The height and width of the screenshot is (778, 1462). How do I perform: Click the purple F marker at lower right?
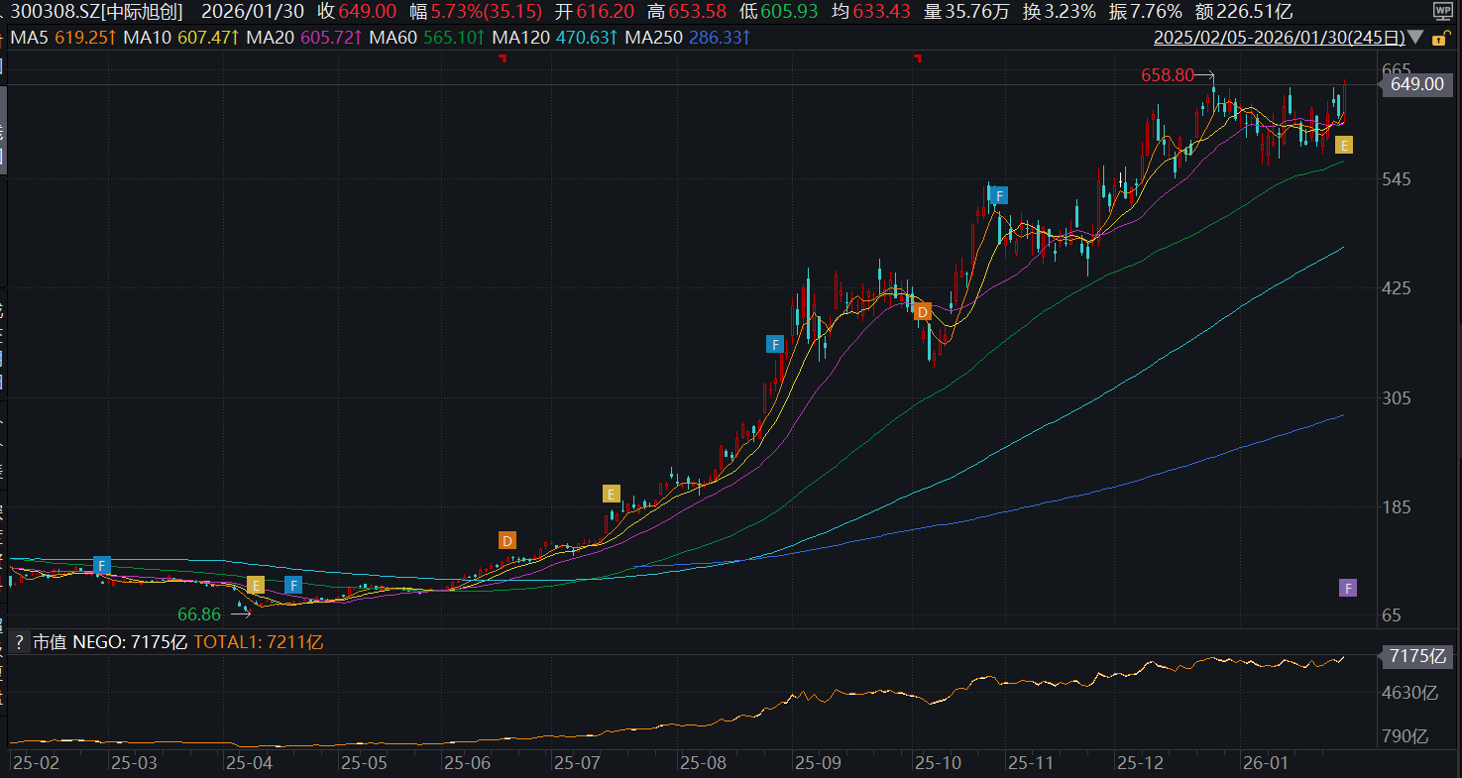pyautogui.click(x=1347, y=588)
